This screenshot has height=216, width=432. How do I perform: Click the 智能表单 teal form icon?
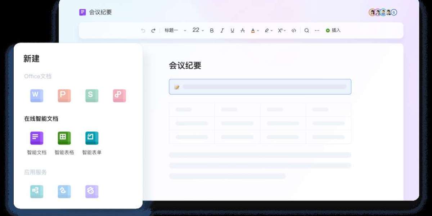91,138
